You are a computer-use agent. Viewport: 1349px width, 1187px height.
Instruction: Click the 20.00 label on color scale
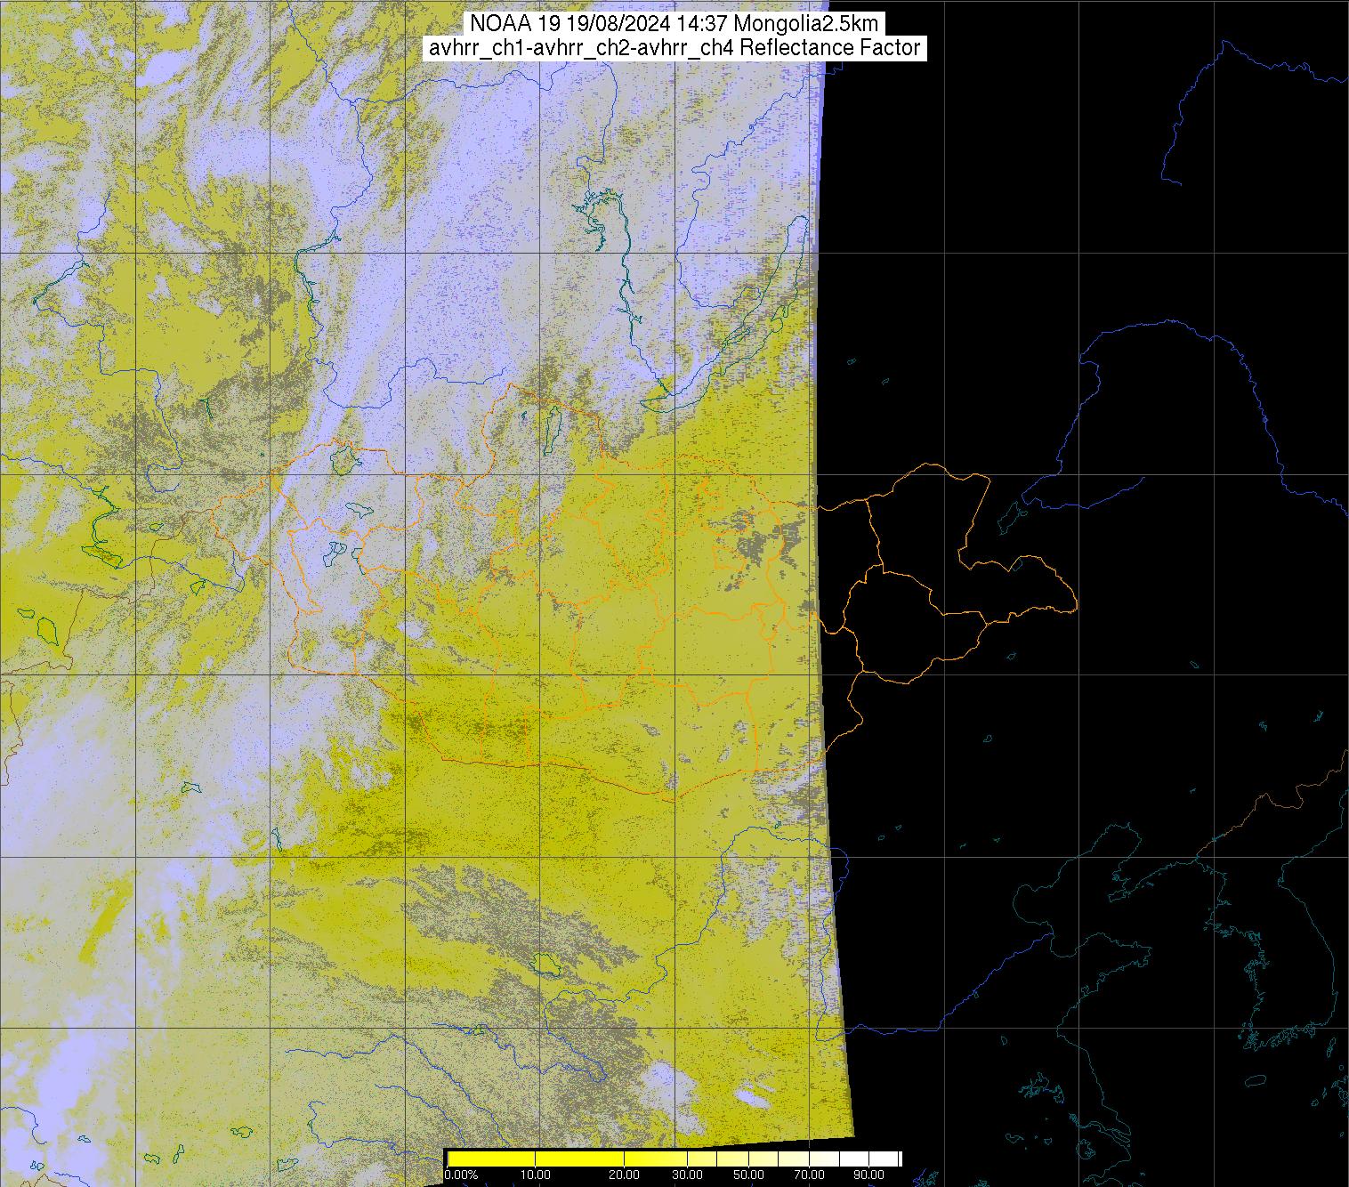[x=625, y=1175]
